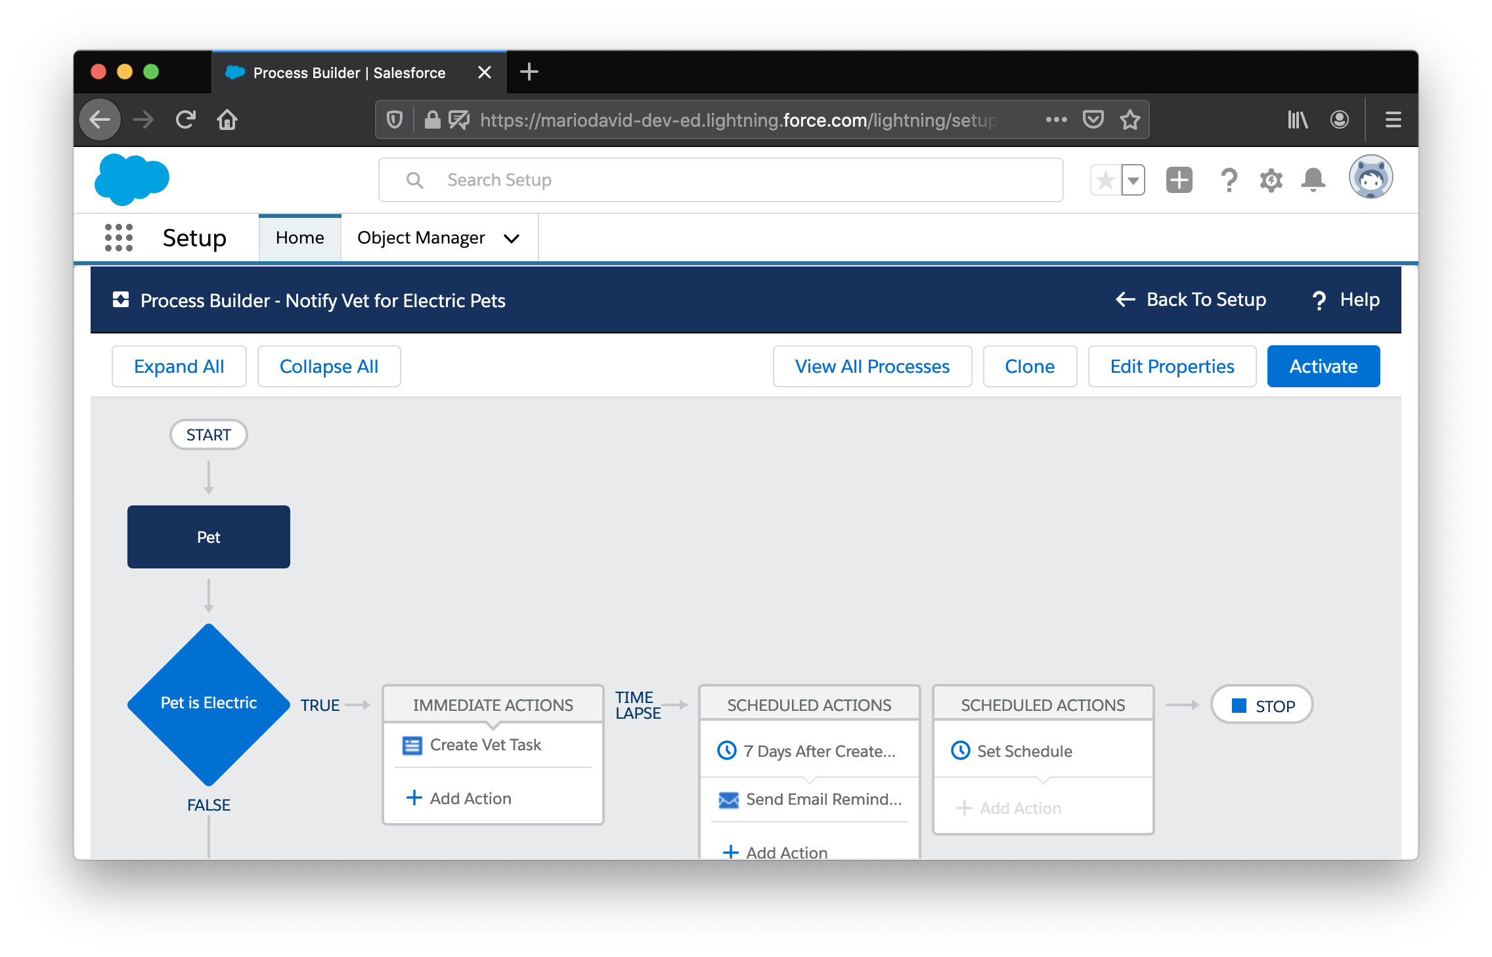Screen dimensions: 1492x957
Task: Click the clock icon for 7 Days After
Action: [x=727, y=750]
